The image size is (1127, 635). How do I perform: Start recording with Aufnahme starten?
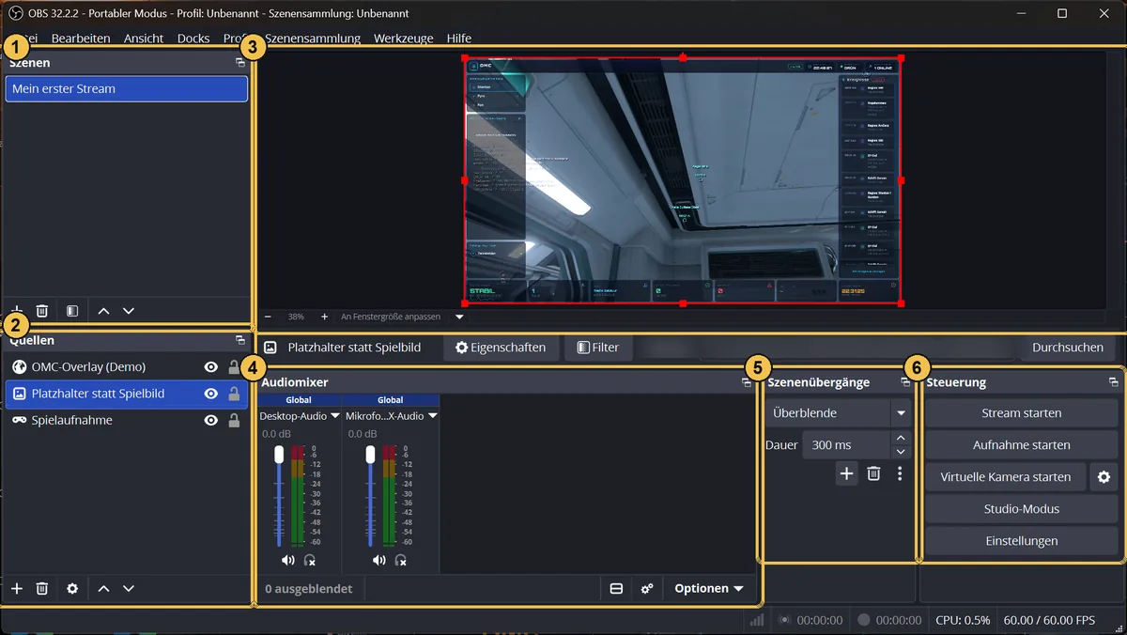(1022, 445)
